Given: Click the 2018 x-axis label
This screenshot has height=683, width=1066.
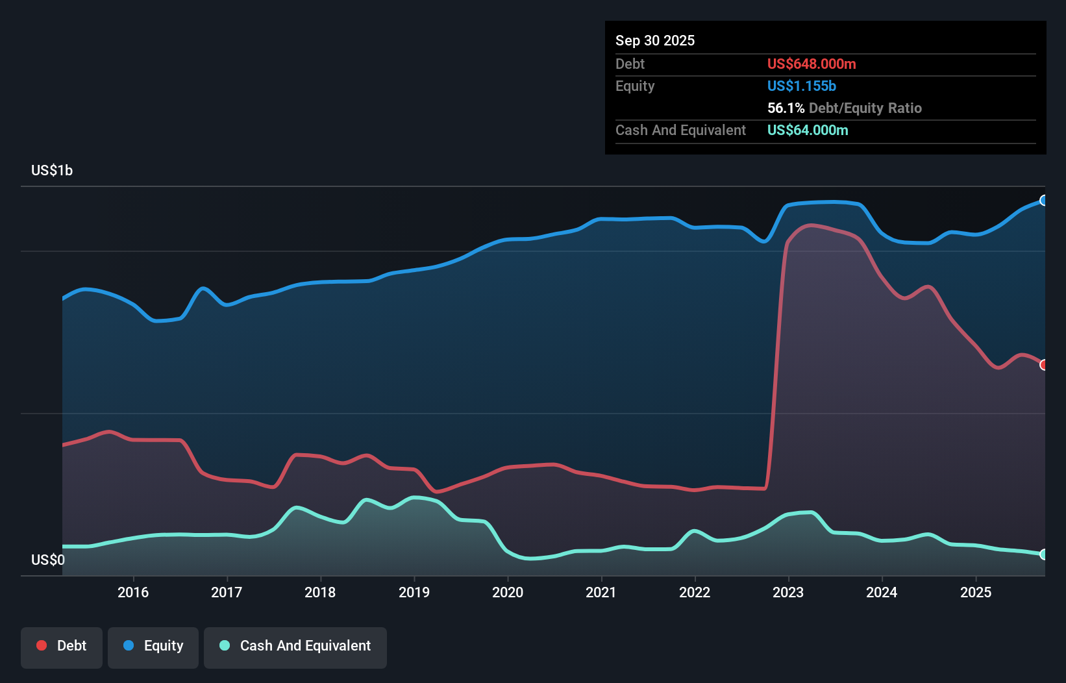Looking at the screenshot, I should (320, 592).
